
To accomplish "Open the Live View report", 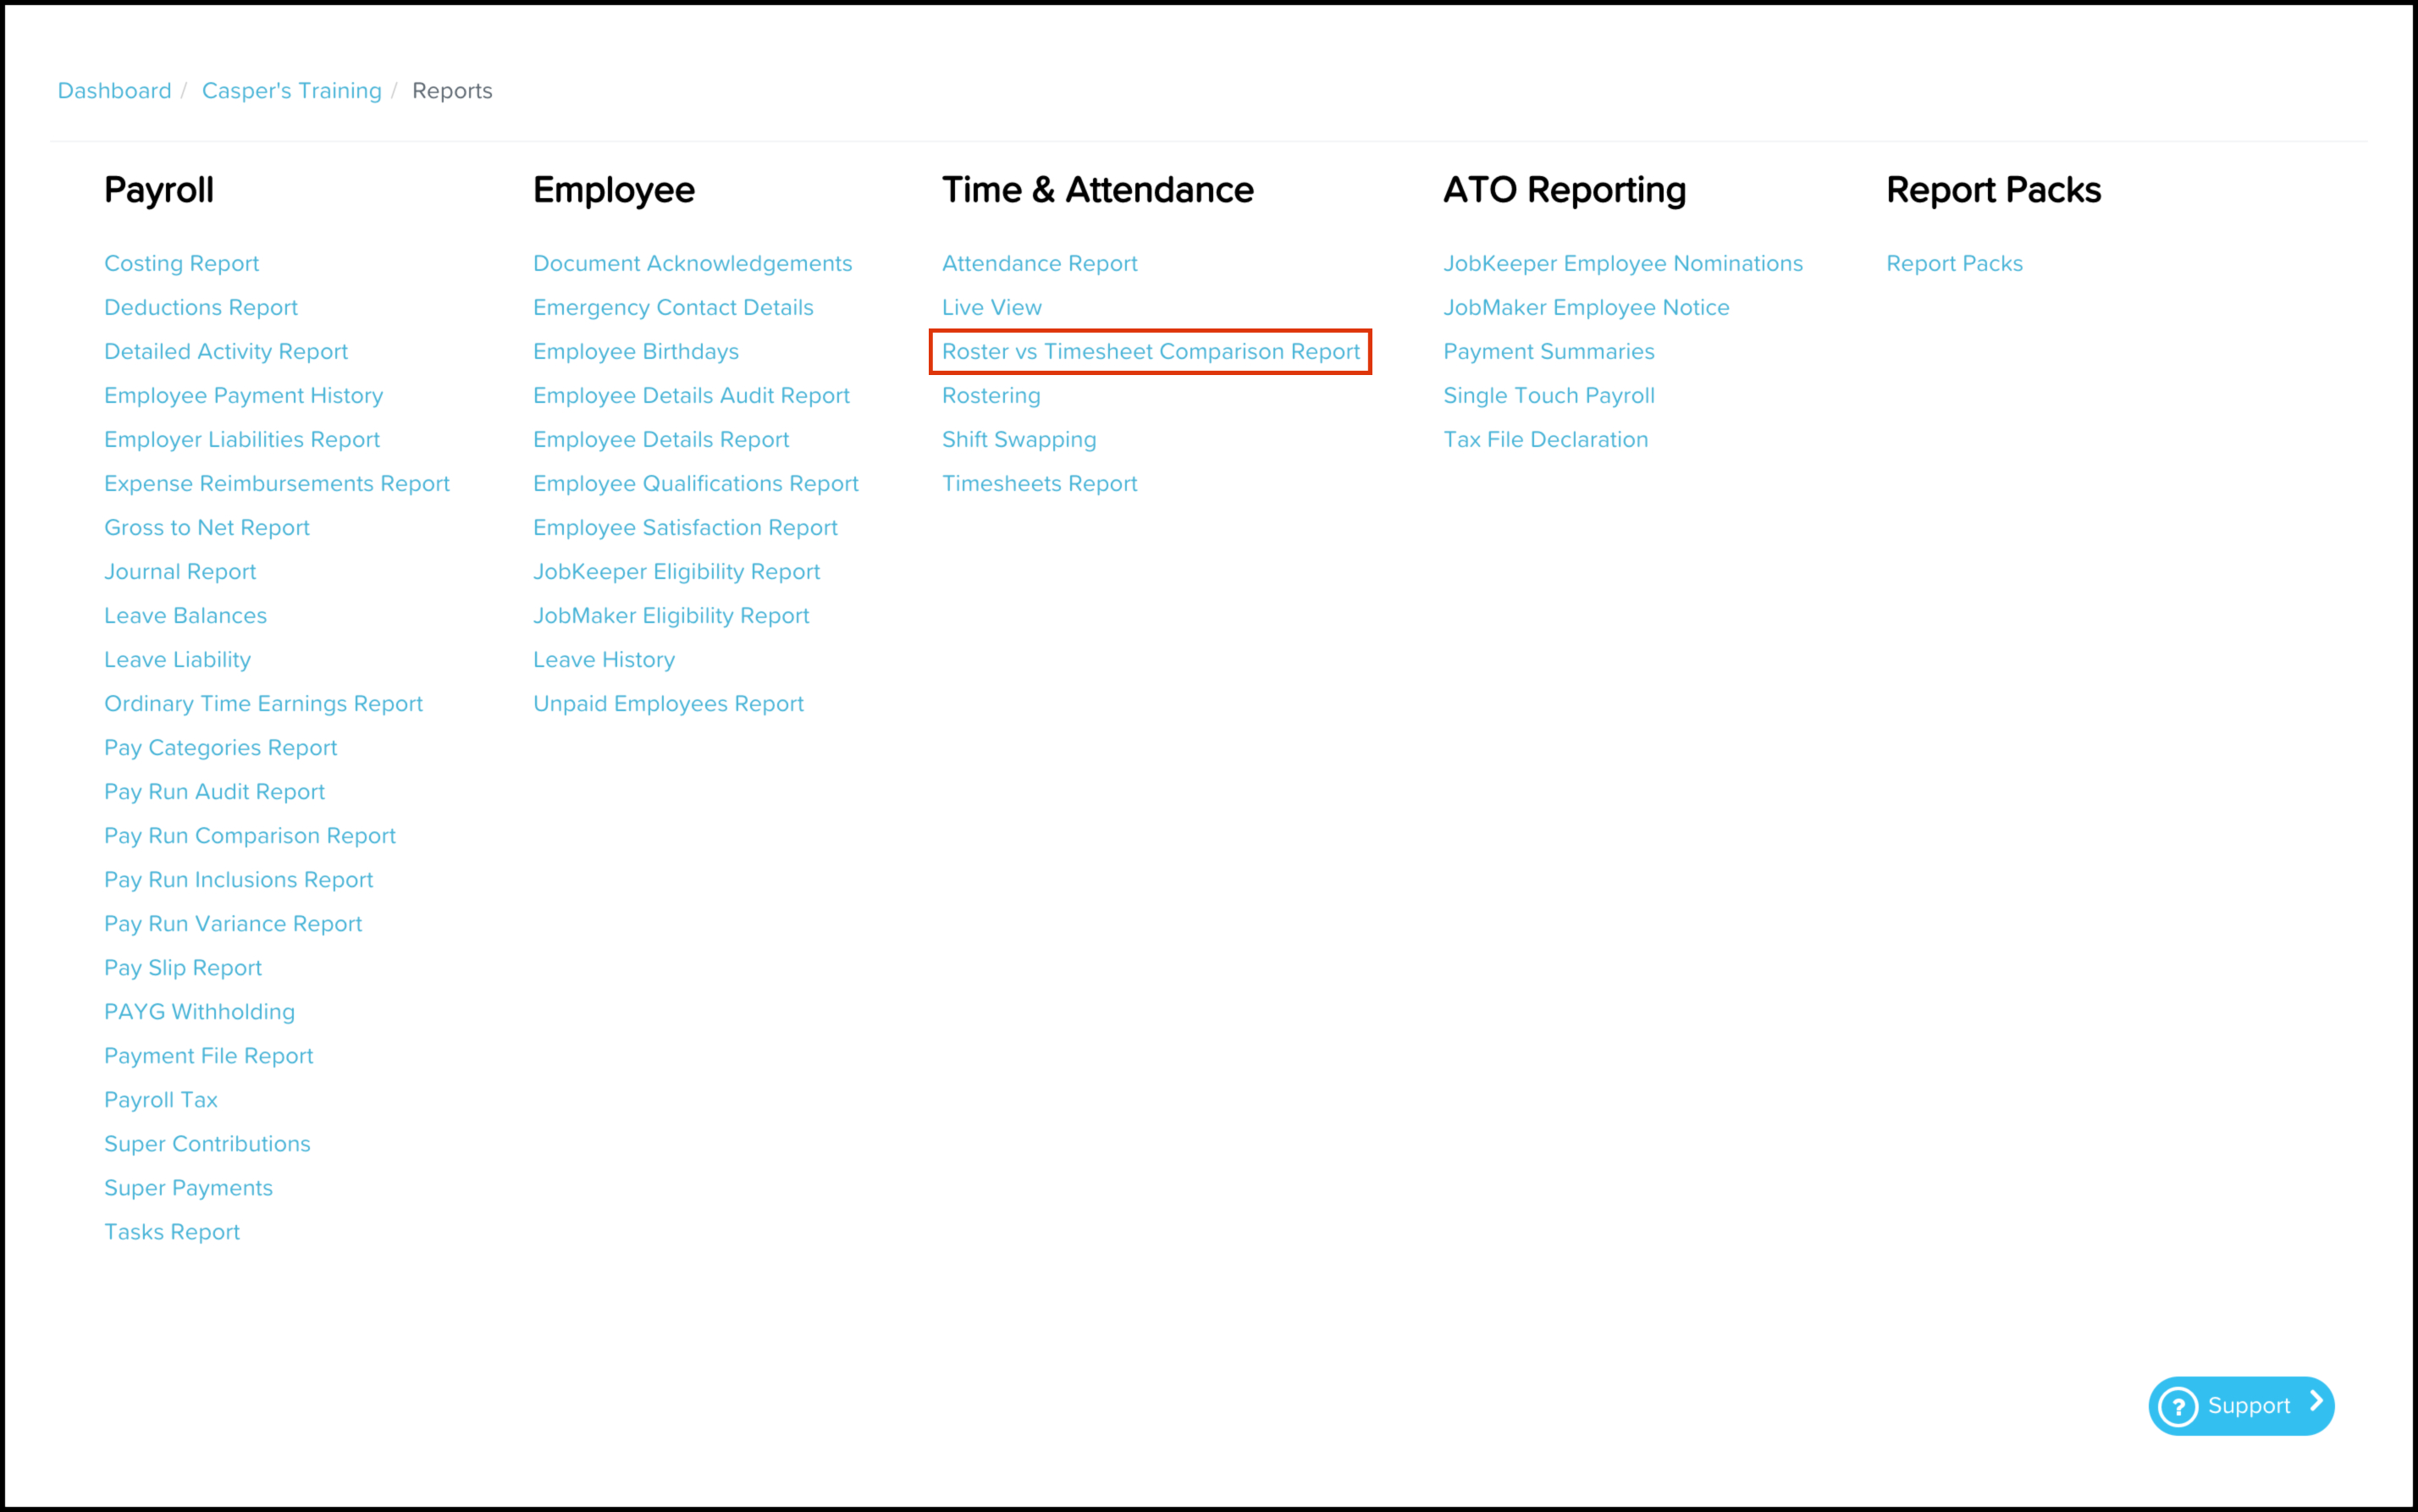I will [x=991, y=308].
